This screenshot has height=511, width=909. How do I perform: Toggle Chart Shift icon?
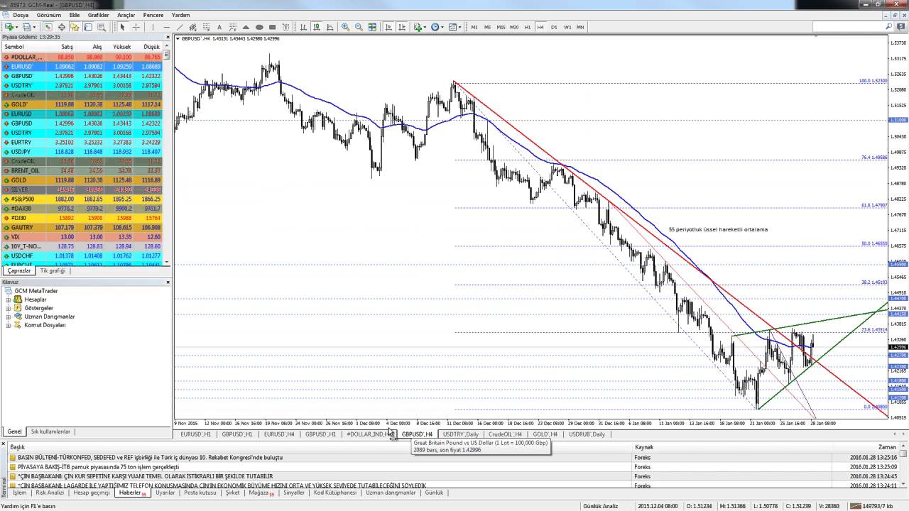(x=402, y=27)
